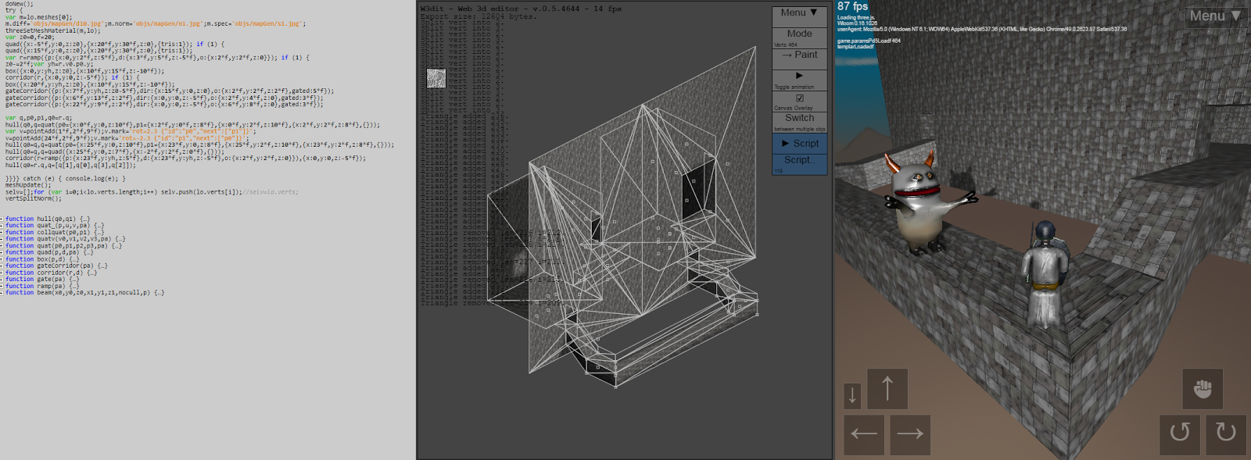The height and width of the screenshot is (460, 1251).
Task: Expand the function quad(p,d,pa) fold
Action: [x=2, y=252]
